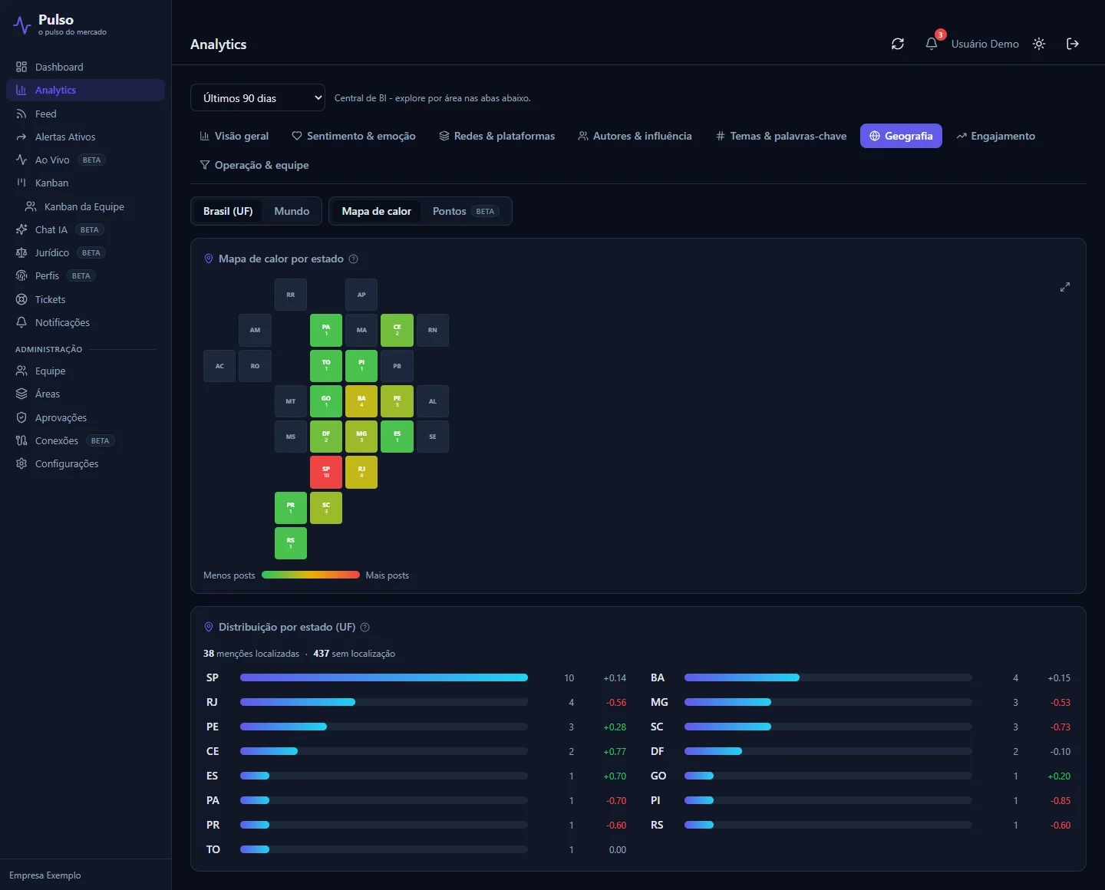Click Usuário Demo profile name
Viewport: 1105px width, 890px height.
(x=985, y=44)
